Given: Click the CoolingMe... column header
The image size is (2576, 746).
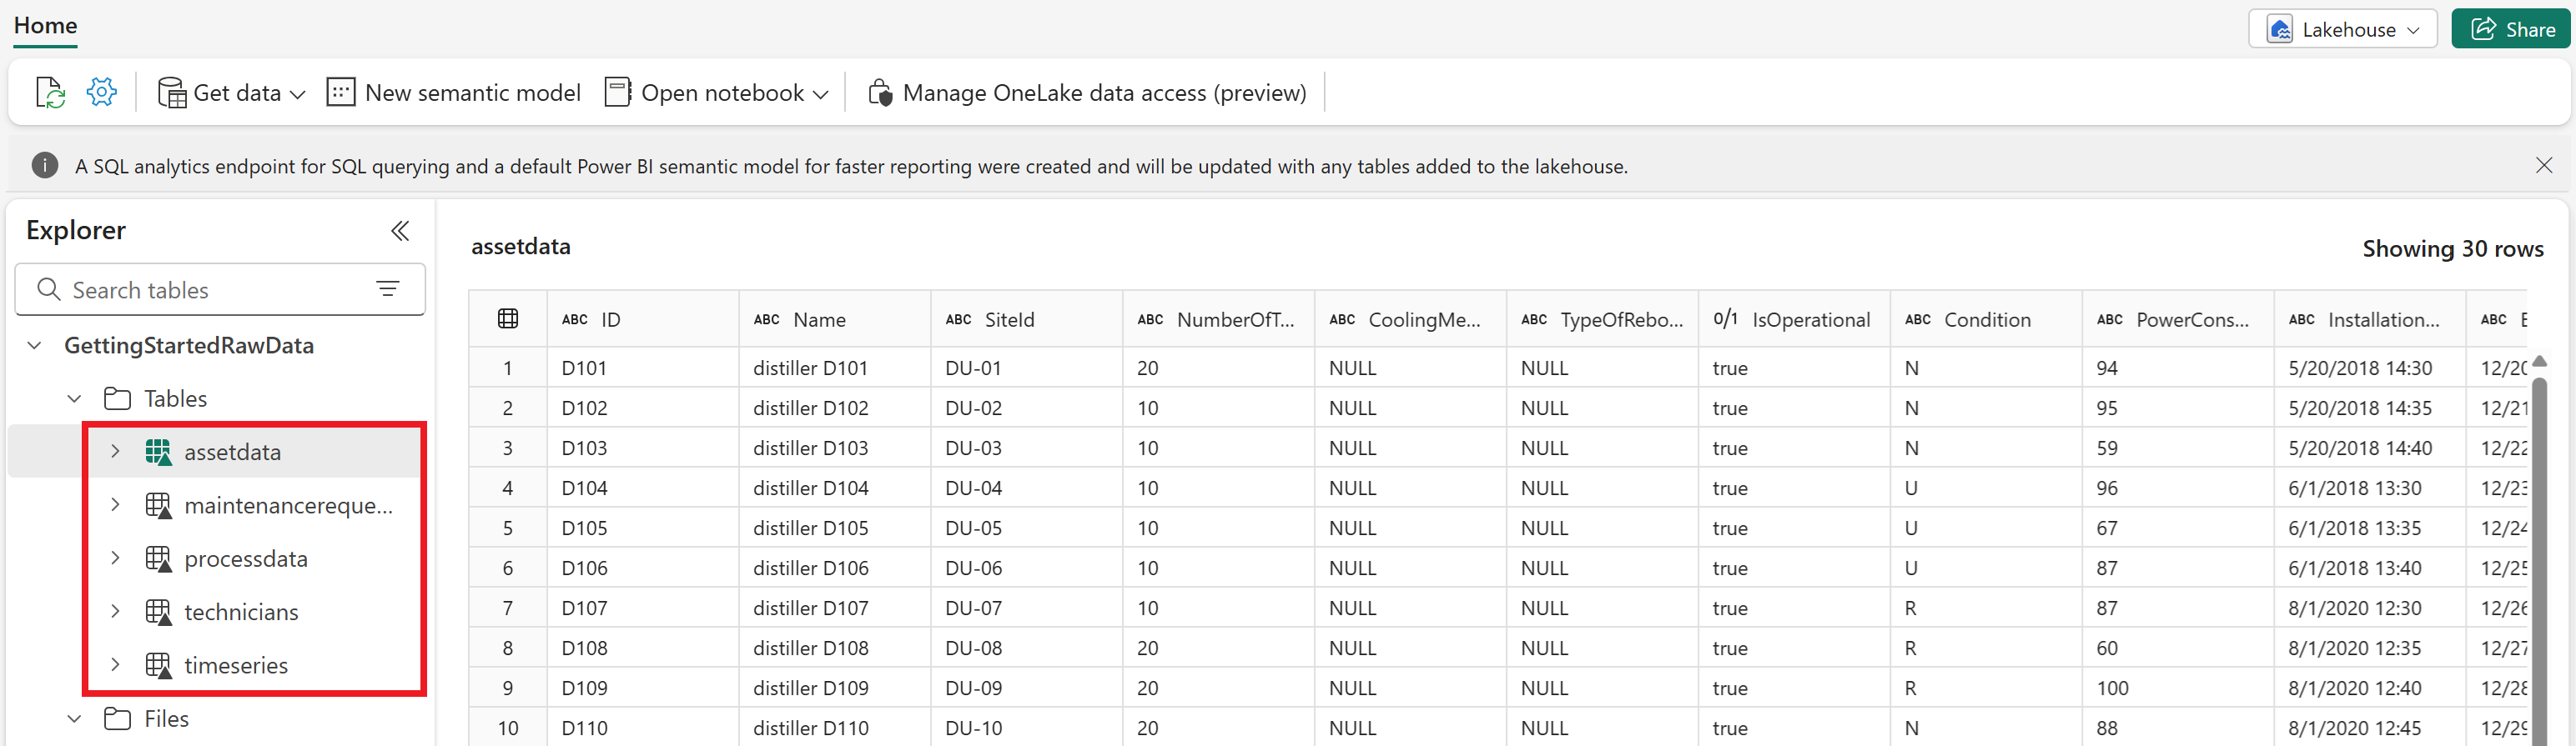Looking at the screenshot, I should [1411, 319].
